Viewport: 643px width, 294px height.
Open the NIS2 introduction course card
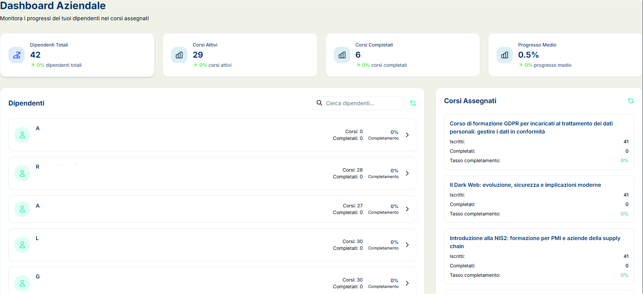pos(539,256)
